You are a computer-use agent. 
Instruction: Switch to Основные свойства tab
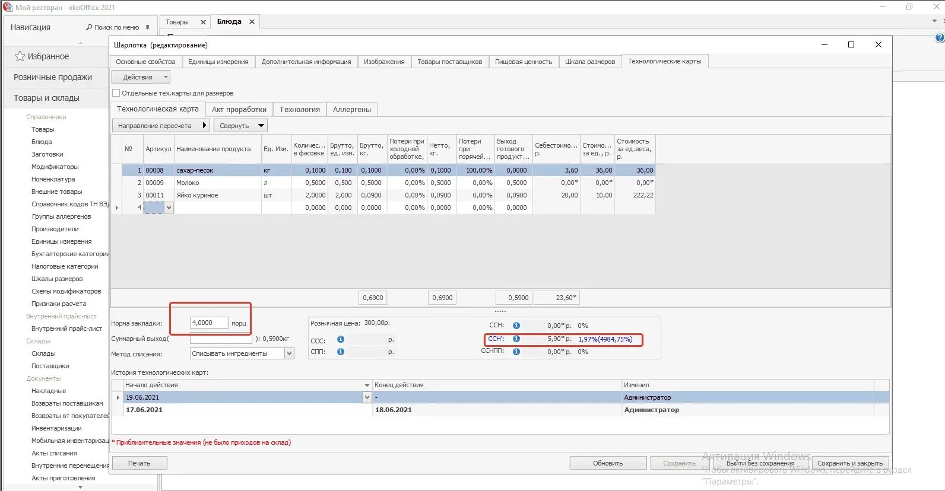[x=145, y=62]
